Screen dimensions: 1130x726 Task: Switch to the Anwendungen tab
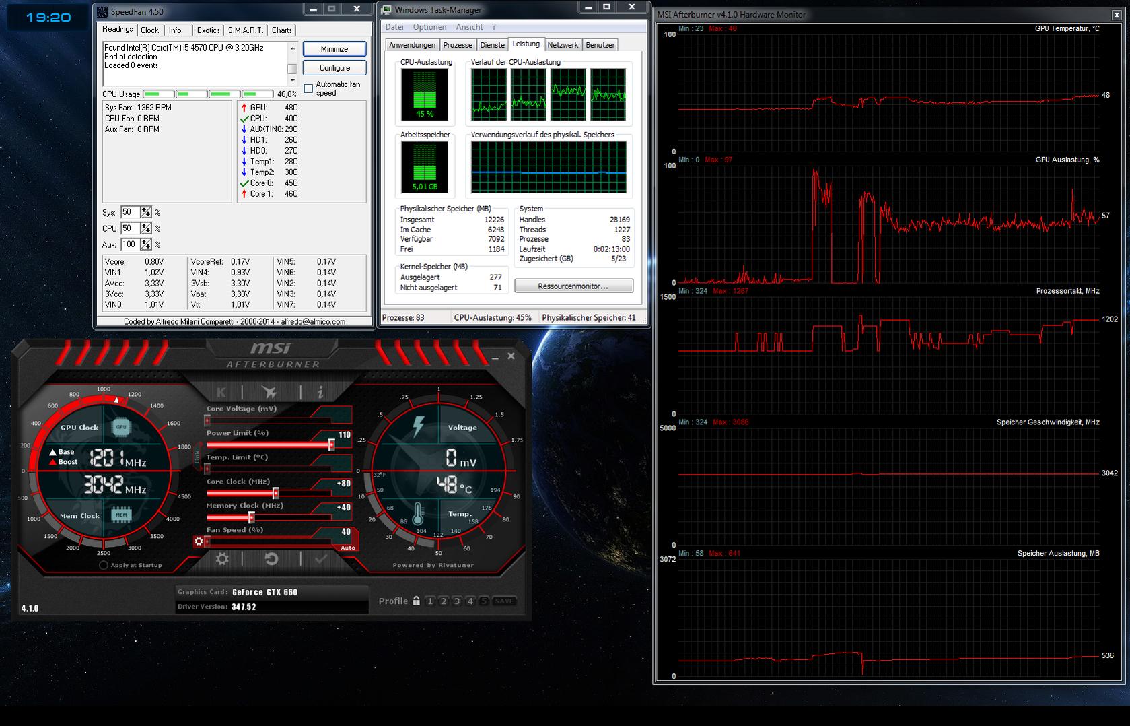click(x=412, y=45)
